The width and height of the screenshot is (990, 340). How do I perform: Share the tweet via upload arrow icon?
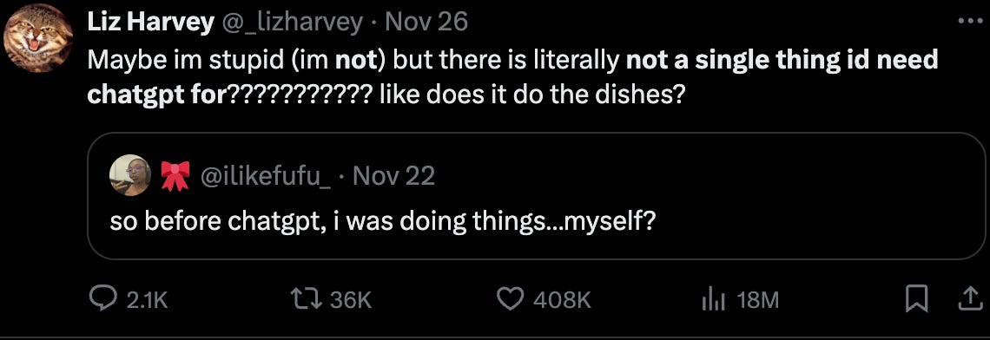966,299
